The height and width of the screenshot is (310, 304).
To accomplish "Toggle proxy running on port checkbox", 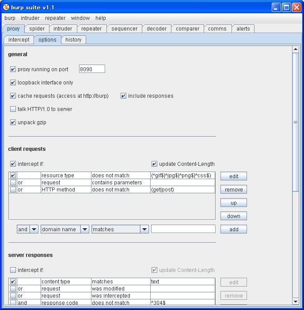I will 13,69.
